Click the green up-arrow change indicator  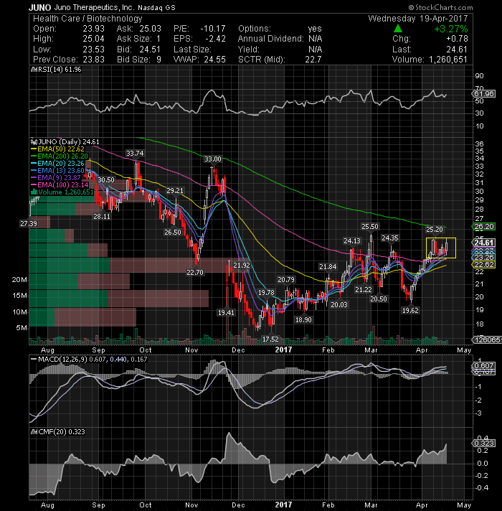(x=397, y=29)
